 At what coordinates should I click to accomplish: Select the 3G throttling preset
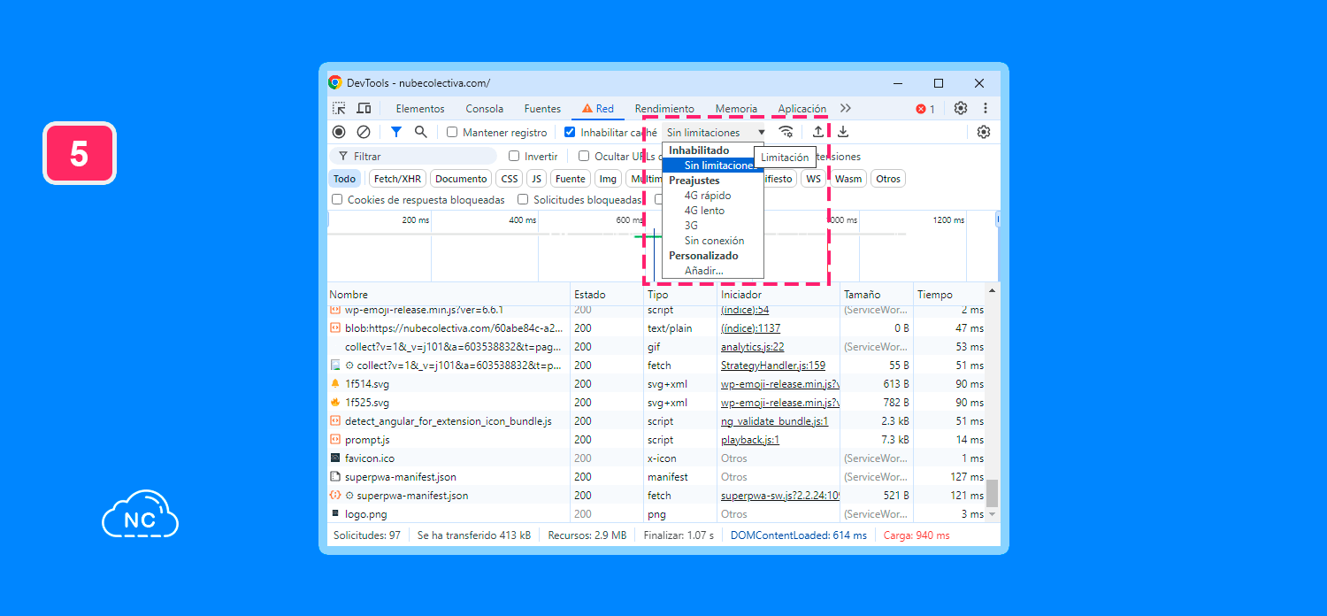pyautogui.click(x=713, y=226)
